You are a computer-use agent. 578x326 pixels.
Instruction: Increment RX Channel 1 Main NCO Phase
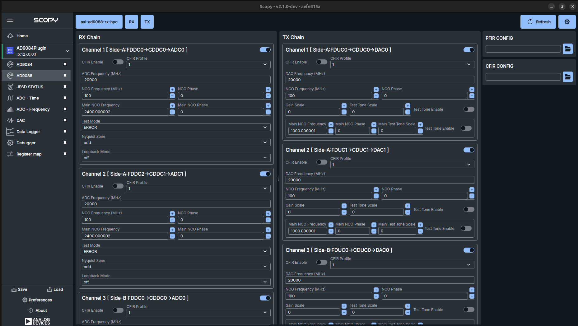(268, 106)
